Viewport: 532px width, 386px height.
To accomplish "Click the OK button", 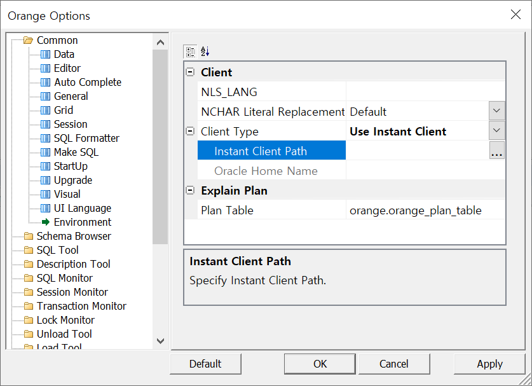I will point(320,364).
